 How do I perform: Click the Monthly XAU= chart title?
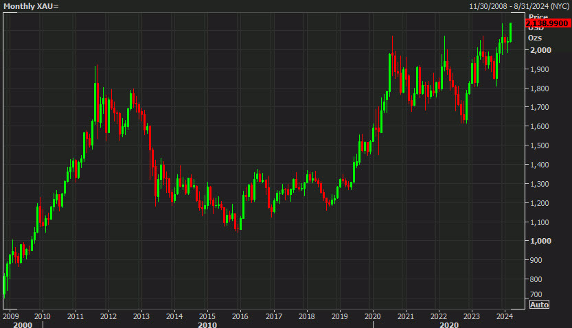(x=31, y=6)
